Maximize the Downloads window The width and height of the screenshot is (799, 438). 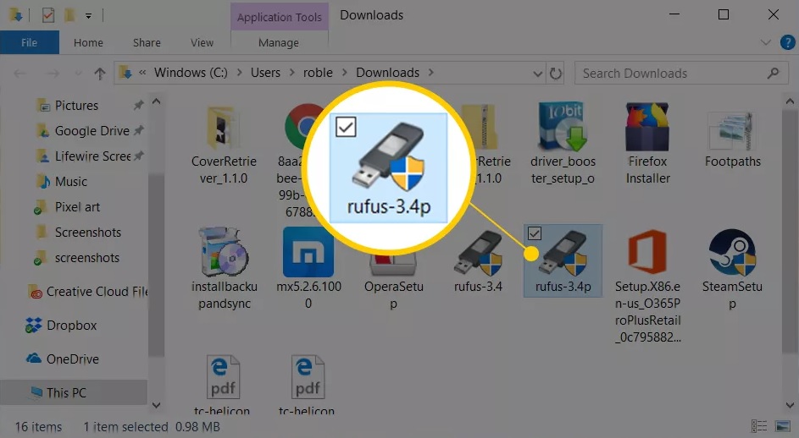click(x=723, y=14)
